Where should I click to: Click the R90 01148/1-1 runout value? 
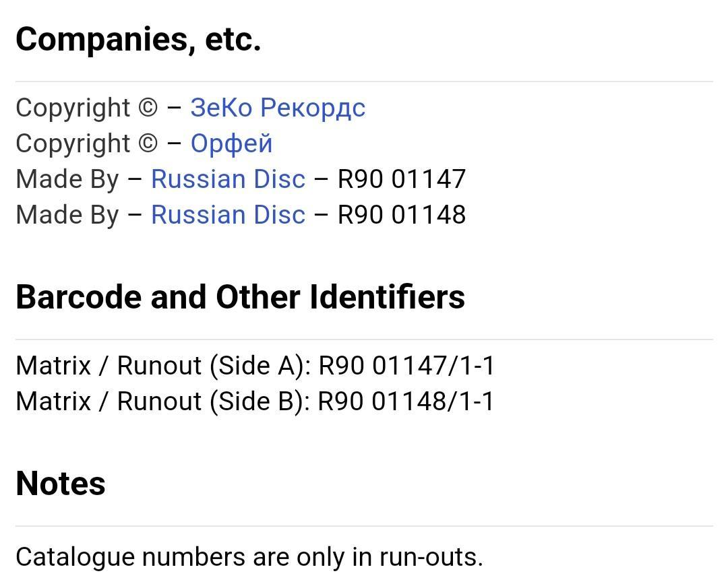pos(406,401)
